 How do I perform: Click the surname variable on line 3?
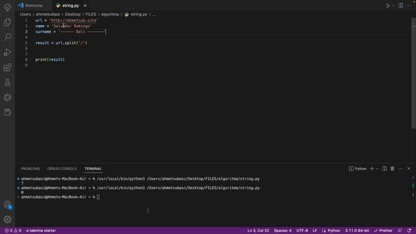(44, 32)
